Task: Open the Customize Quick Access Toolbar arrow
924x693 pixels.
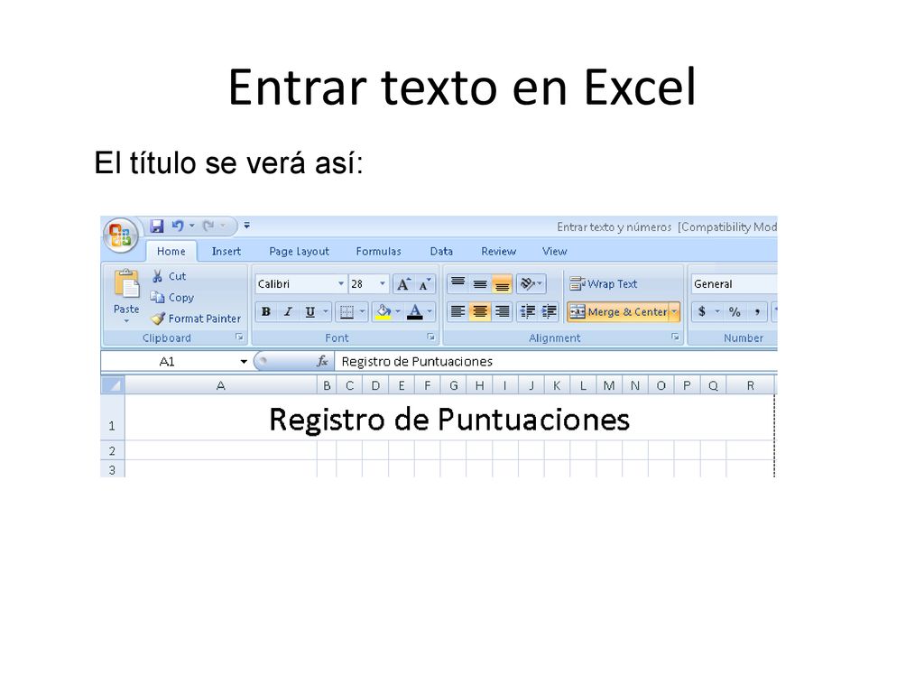Action: pyautogui.click(x=247, y=226)
